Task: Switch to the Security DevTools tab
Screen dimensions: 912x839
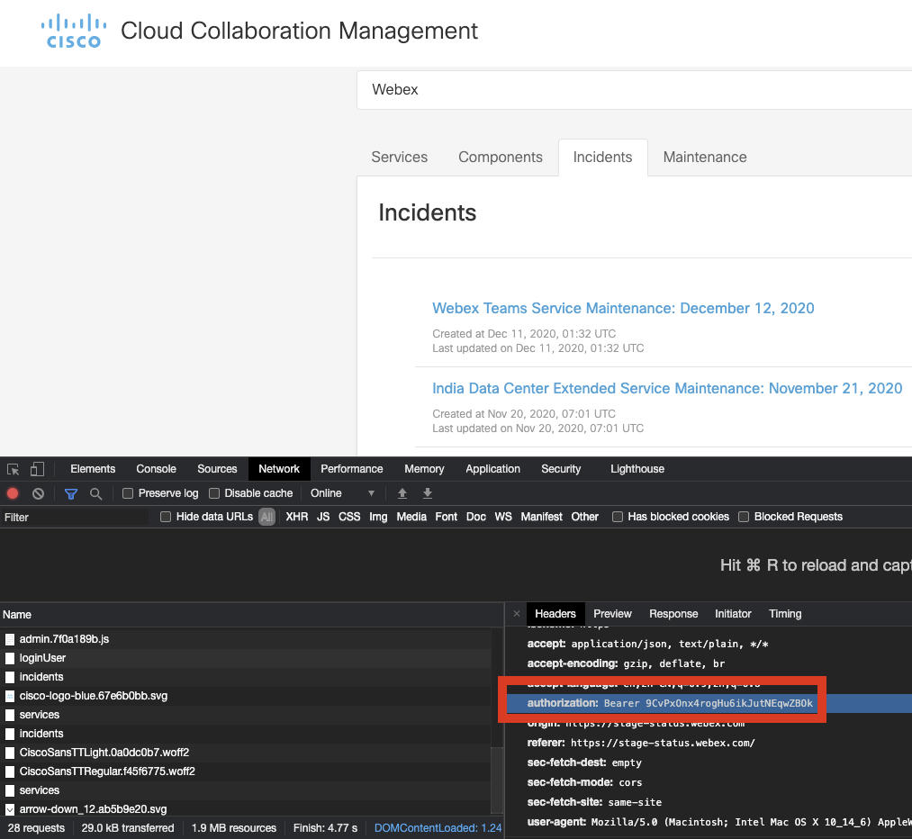Action: click(561, 469)
